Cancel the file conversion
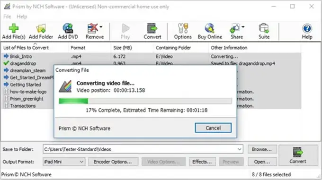 pyautogui.click(x=213, y=128)
